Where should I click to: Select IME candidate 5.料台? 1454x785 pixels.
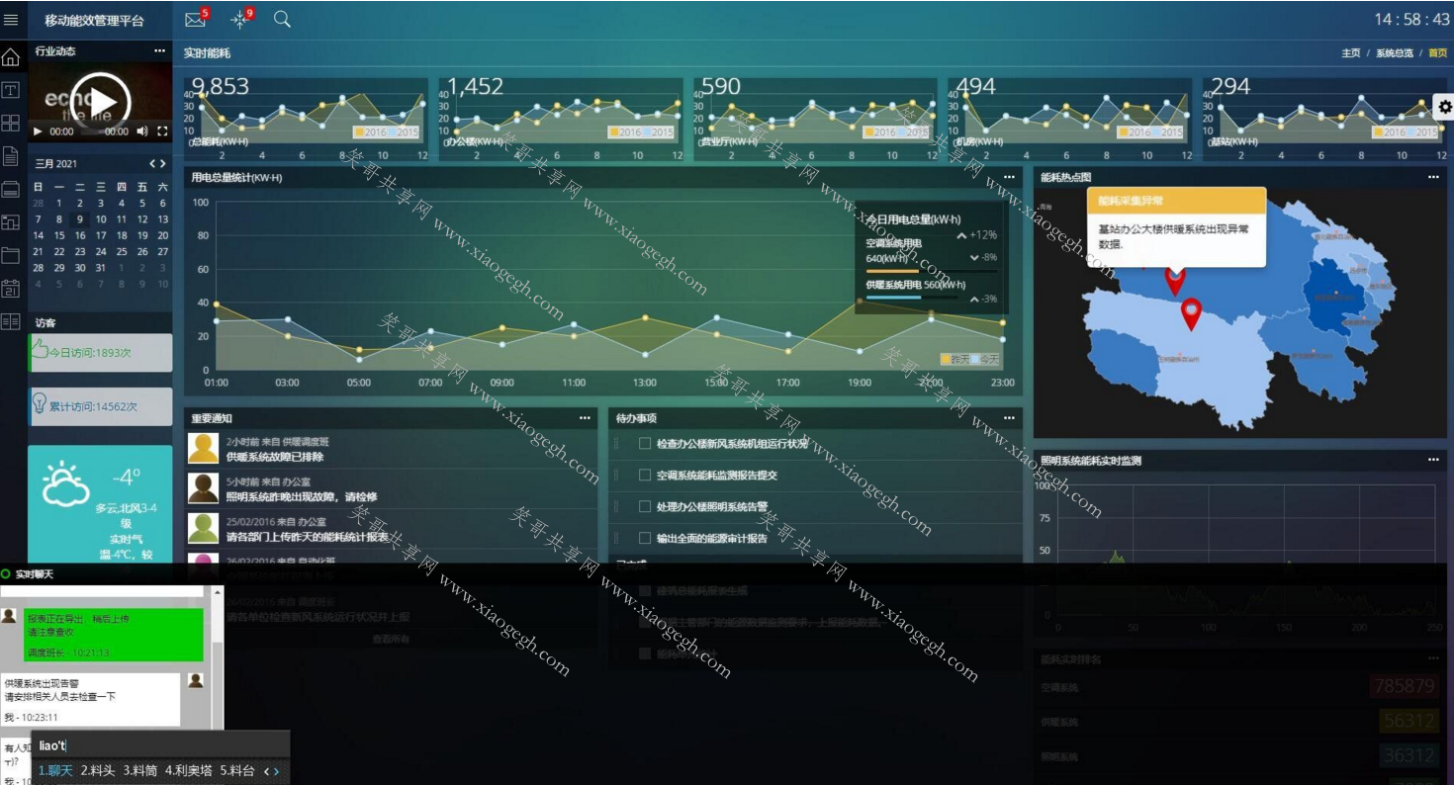237,770
